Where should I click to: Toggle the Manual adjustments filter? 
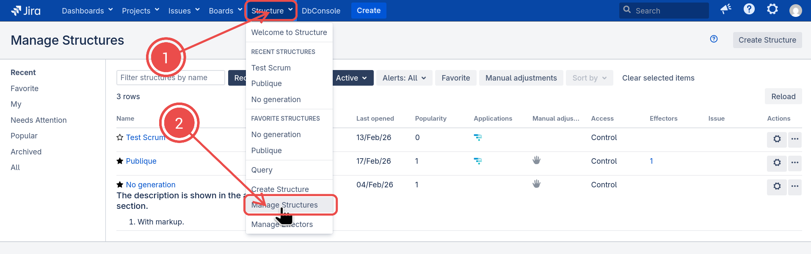[521, 78]
